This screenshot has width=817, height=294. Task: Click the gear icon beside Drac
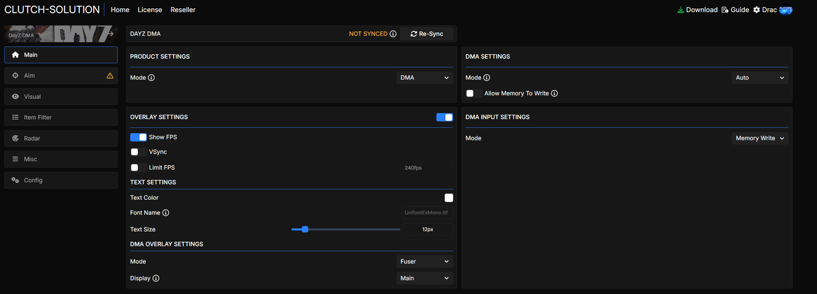coord(756,10)
